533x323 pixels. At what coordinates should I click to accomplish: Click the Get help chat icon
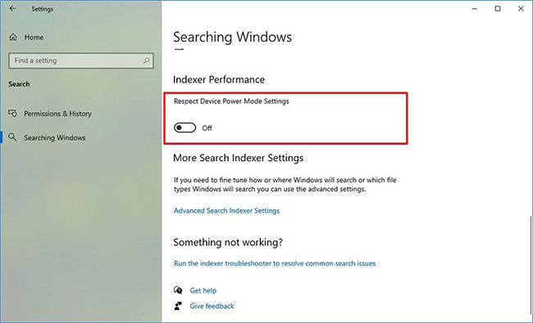pos(178,290)
